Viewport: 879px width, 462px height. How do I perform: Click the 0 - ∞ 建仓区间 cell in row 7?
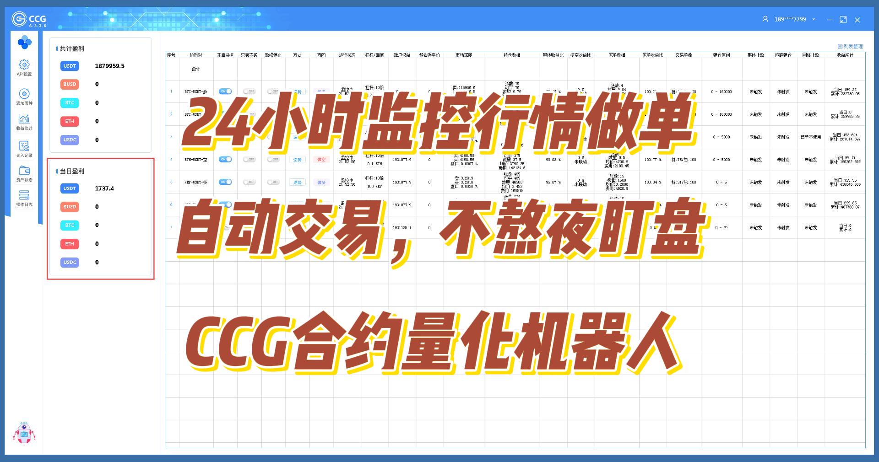pos(722,227)
